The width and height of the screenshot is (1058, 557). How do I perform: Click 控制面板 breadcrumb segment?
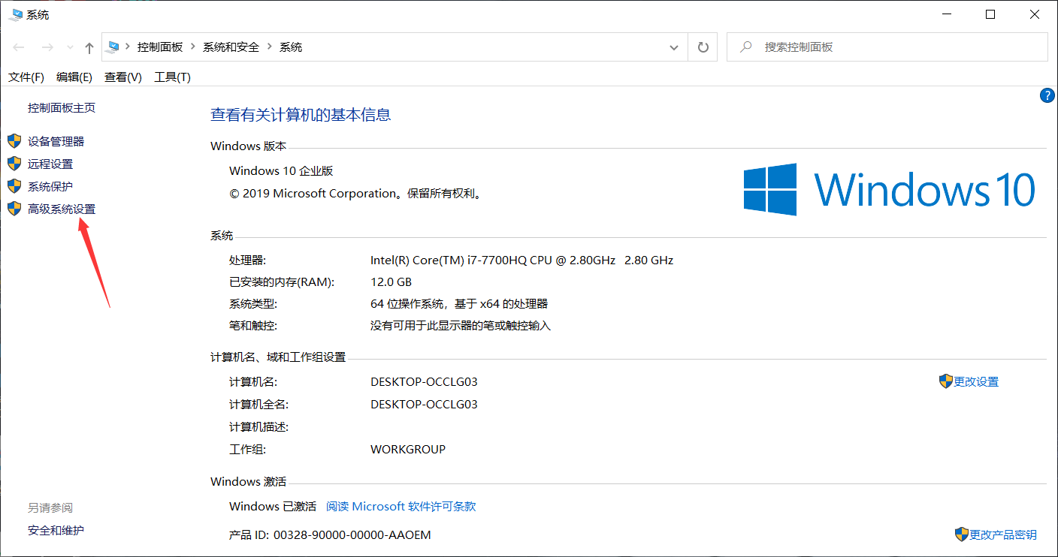(160, 47)
